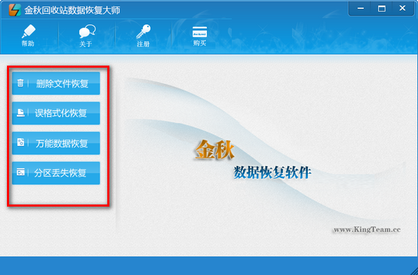This screenshot has height=275, width=418.
Task: Click the Help (帮助) marker pen icon
Action: (29, 31)
